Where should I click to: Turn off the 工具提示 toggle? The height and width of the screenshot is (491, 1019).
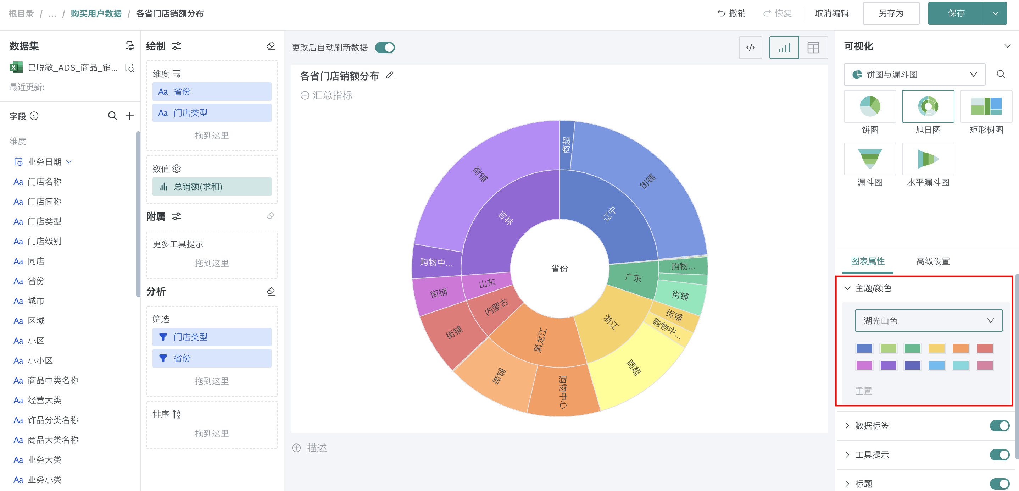(999, 454)
